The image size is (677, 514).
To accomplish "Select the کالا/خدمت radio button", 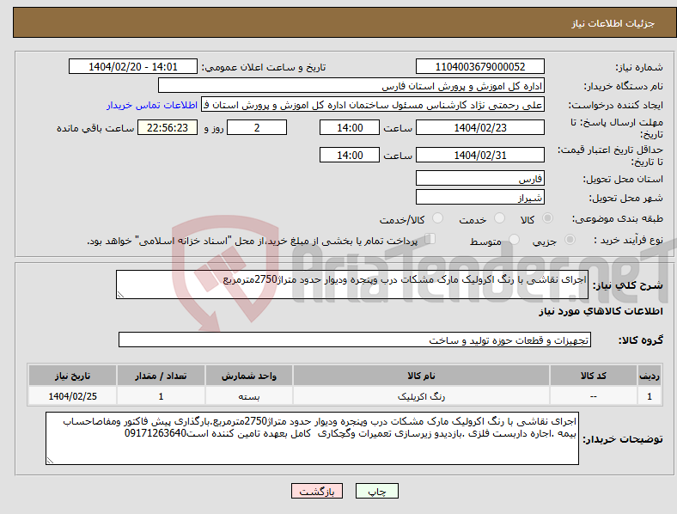I will click(438, 218).
